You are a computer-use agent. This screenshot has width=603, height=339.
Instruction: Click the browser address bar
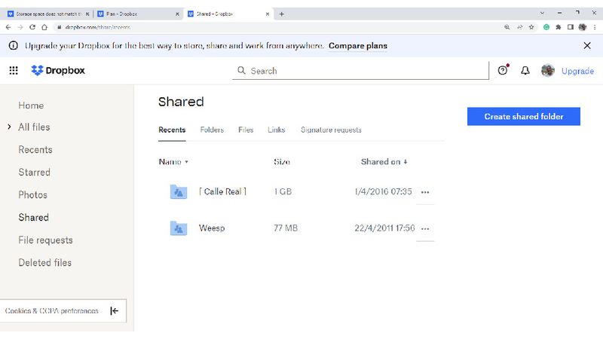(277, 27)
